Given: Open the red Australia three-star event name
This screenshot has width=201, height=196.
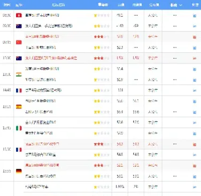Looking at the screenshot, I should click(51, 58).
